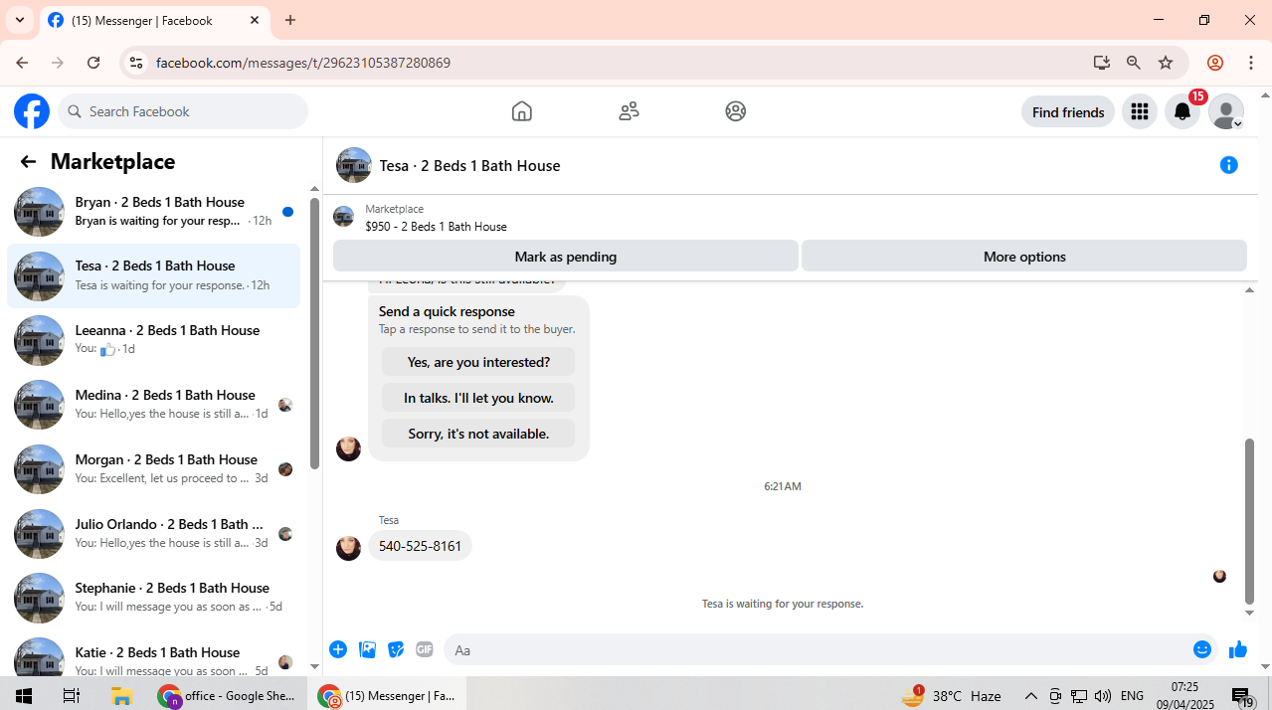This screenshot has height=710, width=1272.
Task: Switch to office Google Sheets taskbar window
Action: [229, 696]
